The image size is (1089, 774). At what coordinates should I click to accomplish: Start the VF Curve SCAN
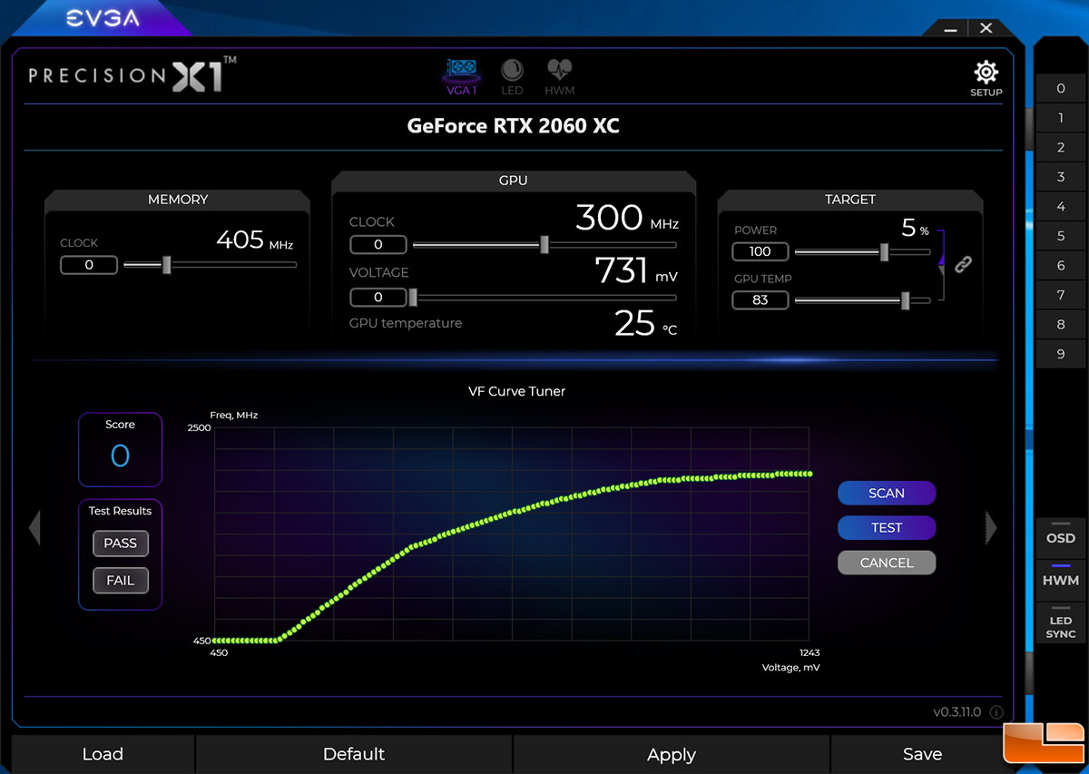[887, 493]
